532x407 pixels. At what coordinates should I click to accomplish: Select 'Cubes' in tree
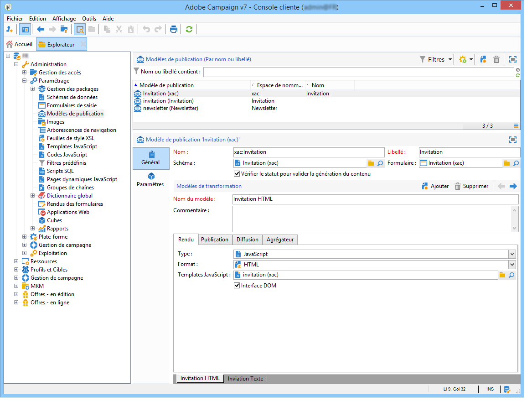click(54, 221)
